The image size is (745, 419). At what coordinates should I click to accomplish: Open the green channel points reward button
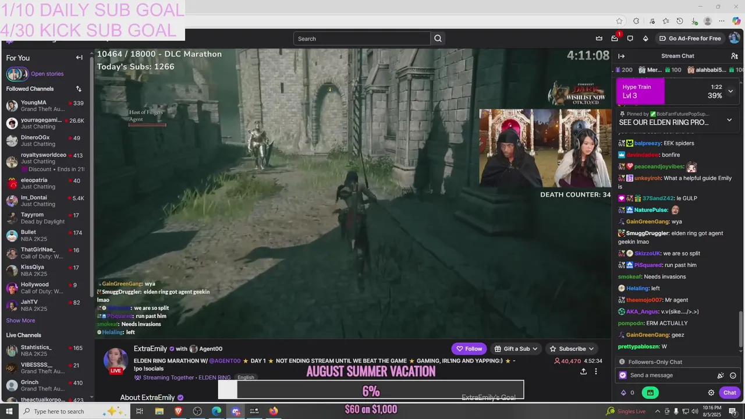[650, 393]
